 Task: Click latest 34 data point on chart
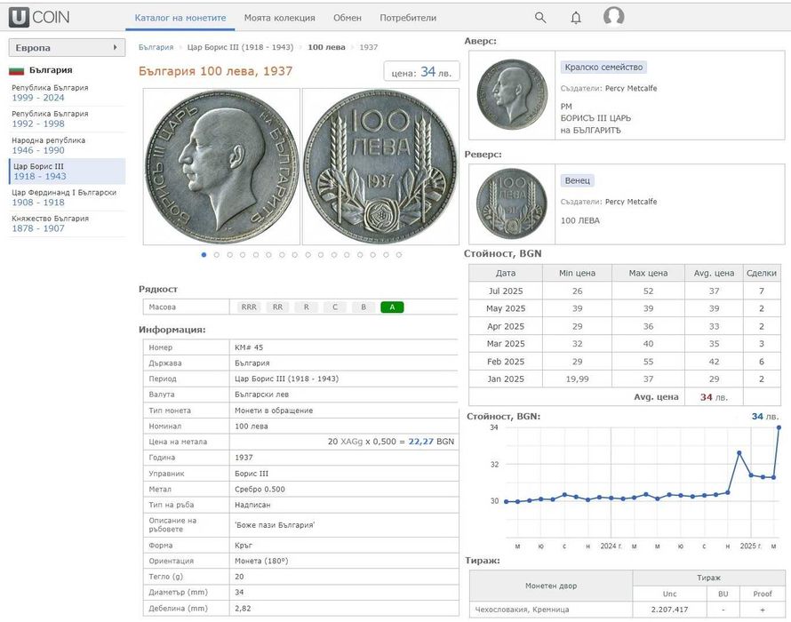[x=779, y=427]
